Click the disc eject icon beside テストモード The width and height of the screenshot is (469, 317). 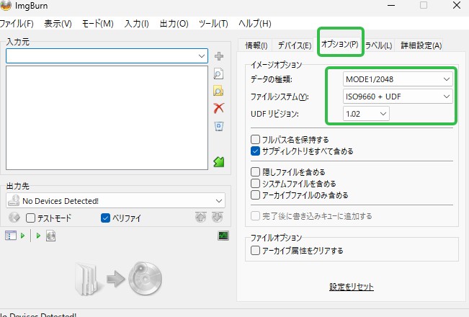tap(14, 218)
